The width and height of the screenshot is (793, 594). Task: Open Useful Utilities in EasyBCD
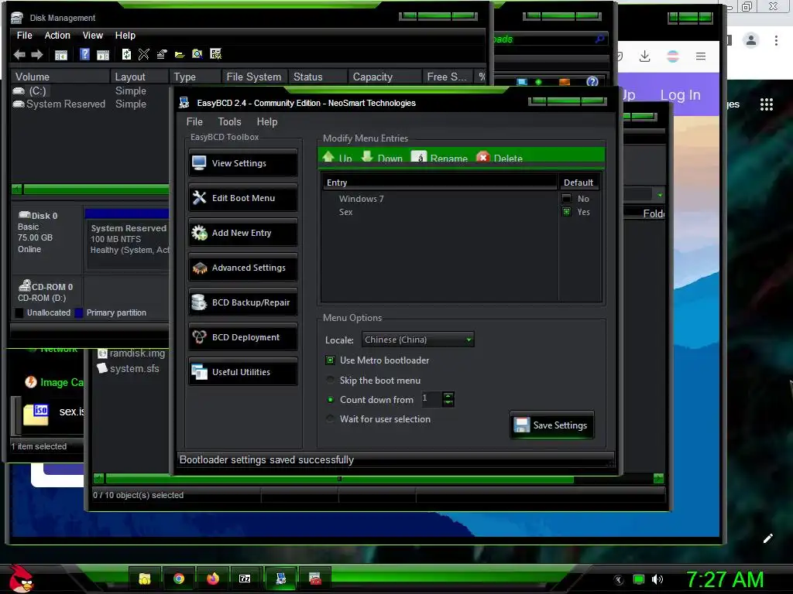[x=242, y=372]
